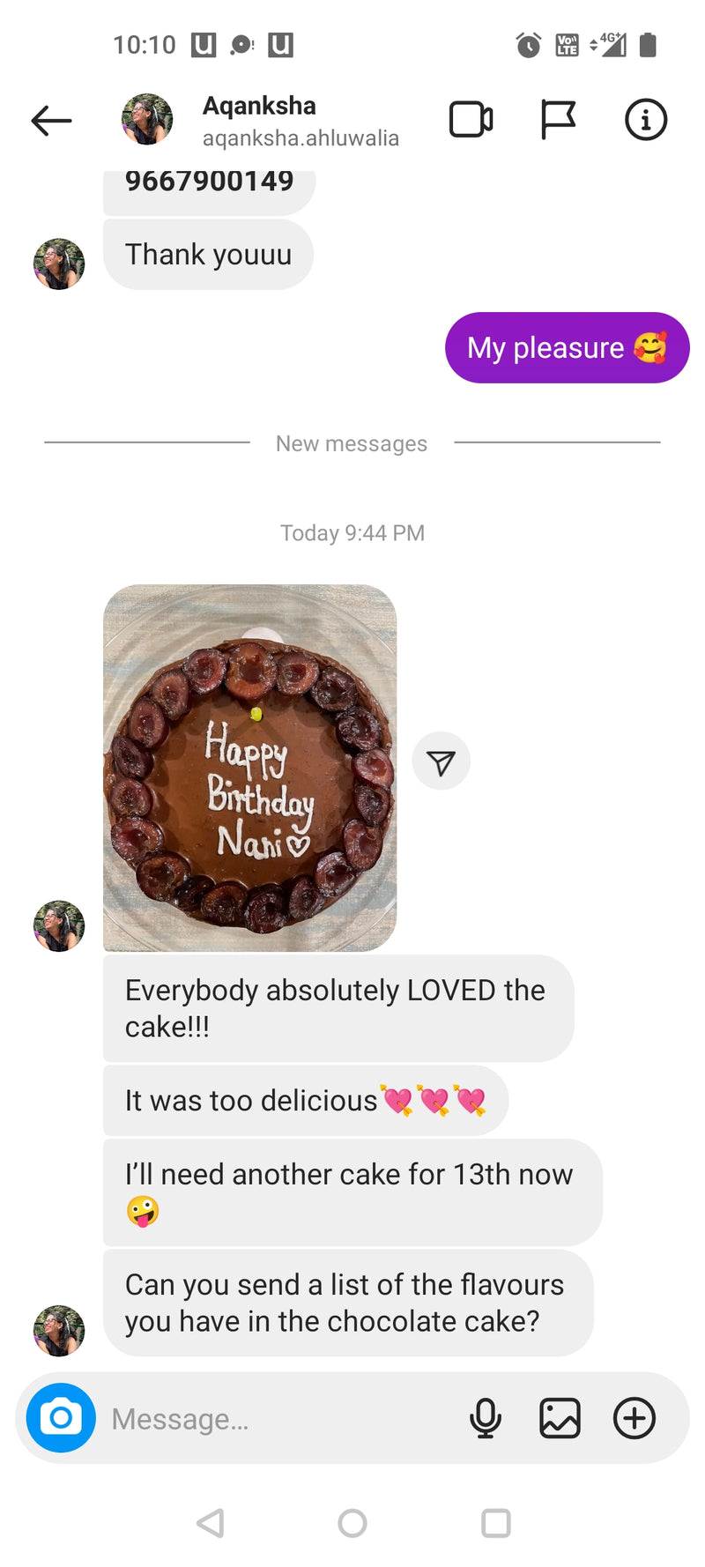
Task: Start a video call with Aqanksha
Action: (x=471, y=120)
